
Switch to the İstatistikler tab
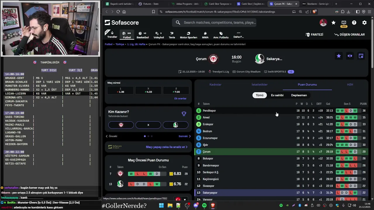tap(259, 85)
